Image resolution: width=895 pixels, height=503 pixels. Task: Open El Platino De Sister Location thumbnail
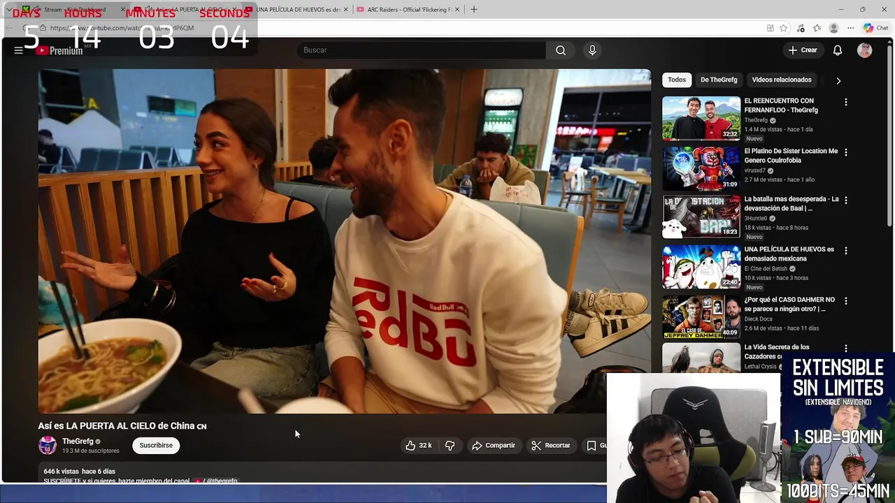coord(701,168)
